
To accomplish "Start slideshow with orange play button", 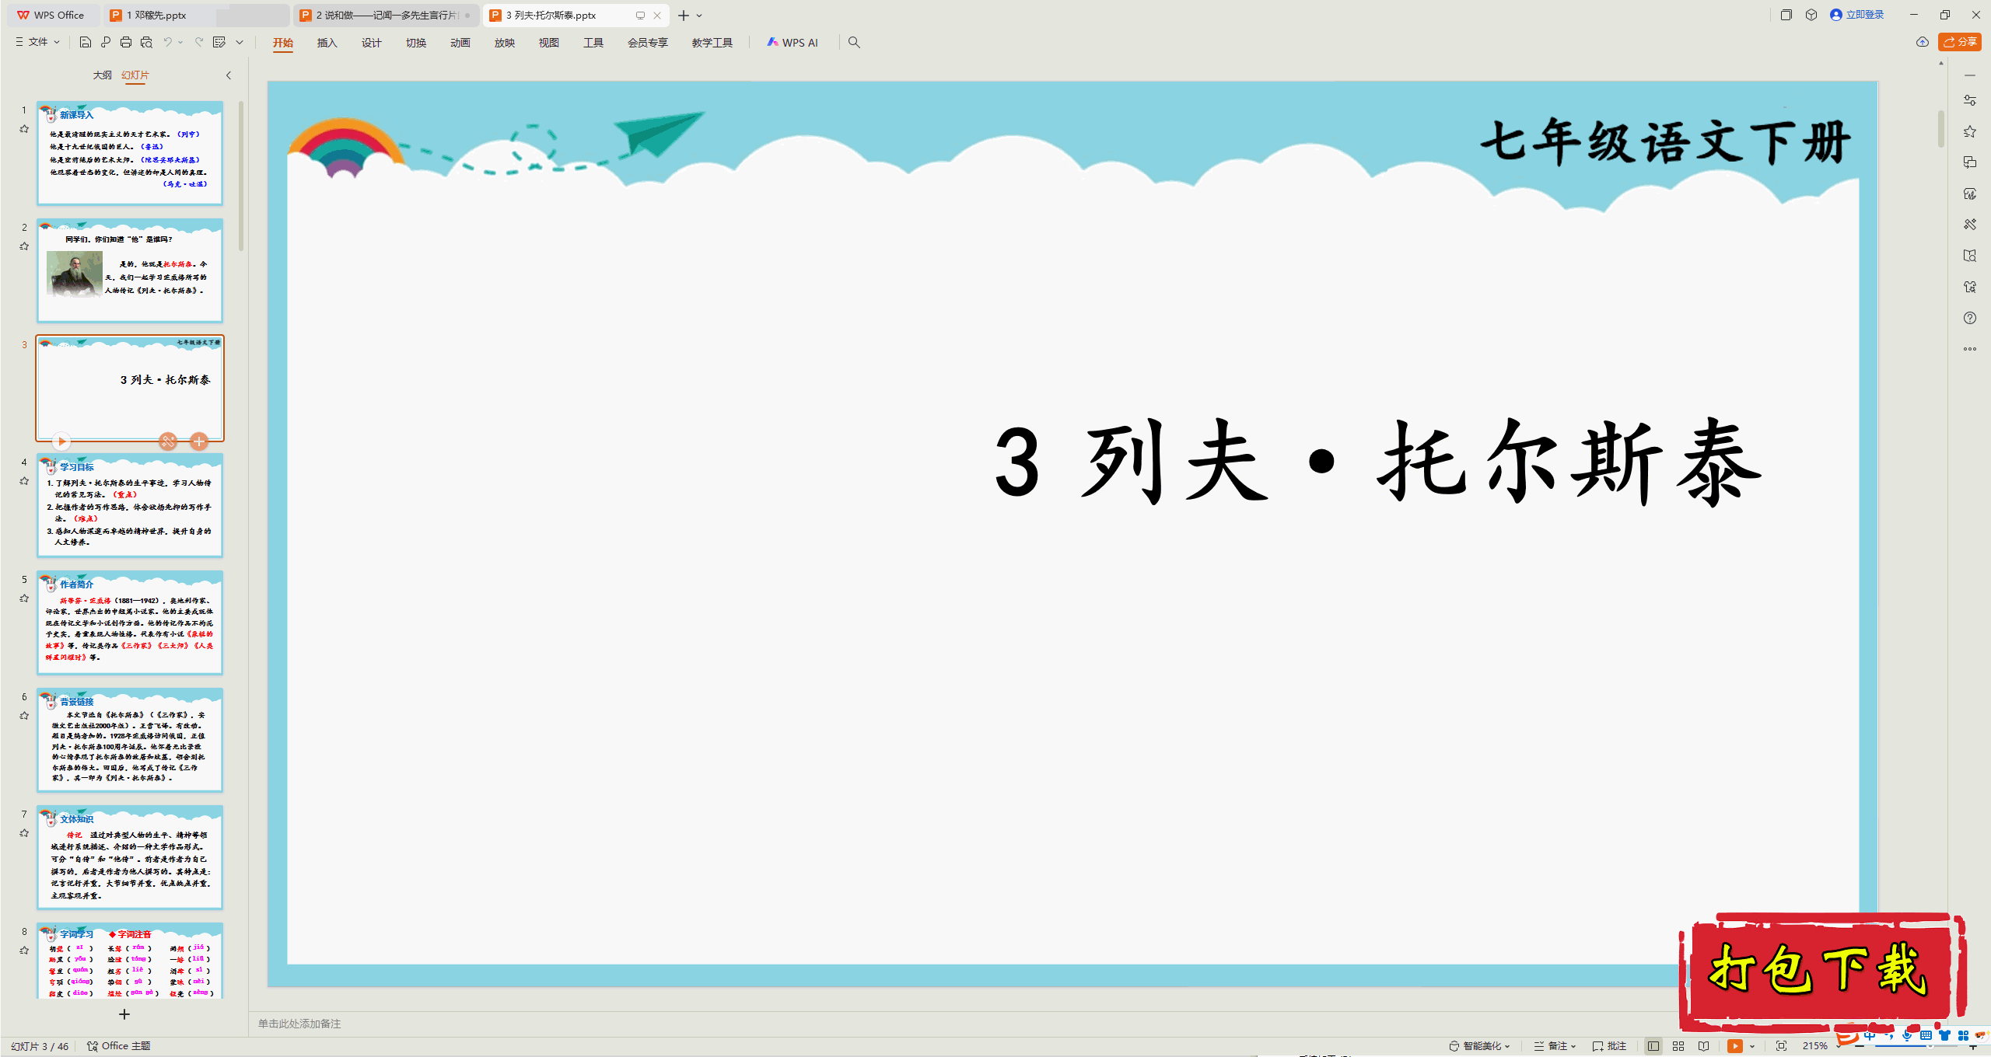I will click(x=1734, y=1046).
